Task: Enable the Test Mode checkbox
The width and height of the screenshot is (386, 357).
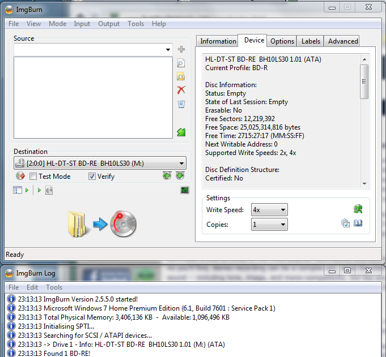Action: click(x=33, y=177)
